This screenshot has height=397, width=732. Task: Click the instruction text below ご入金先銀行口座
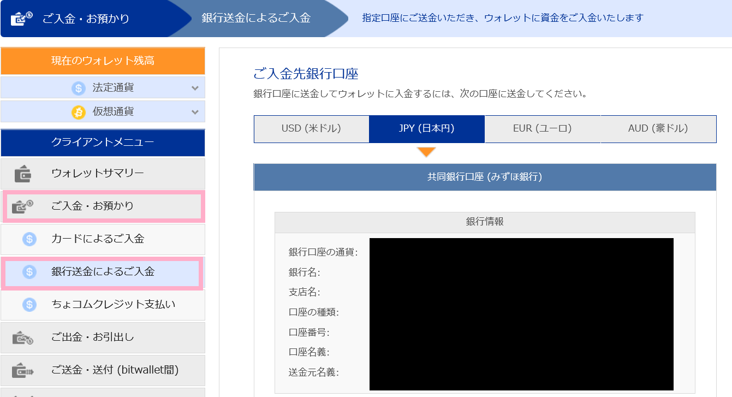(420, 94)
